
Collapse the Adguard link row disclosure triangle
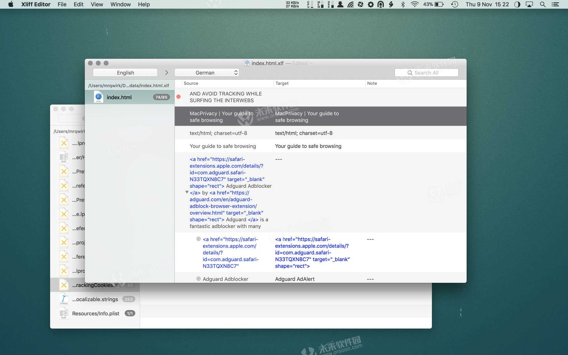tap(187, 192)
